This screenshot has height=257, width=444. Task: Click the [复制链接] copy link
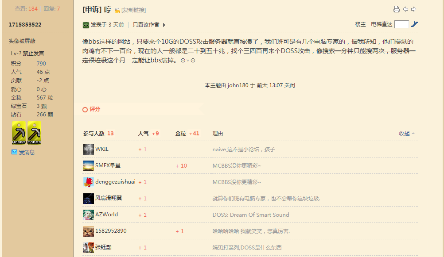pyautogui.click(x=134, y=10)
